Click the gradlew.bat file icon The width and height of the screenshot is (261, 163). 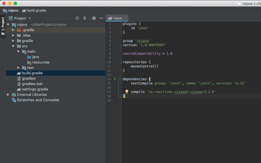(x=19, y=84)
